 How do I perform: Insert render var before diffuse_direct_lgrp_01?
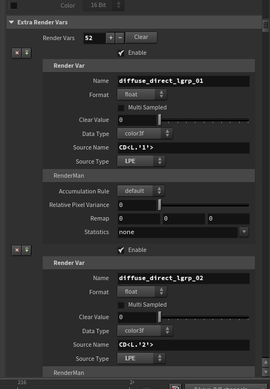click(x=27, y=53)
